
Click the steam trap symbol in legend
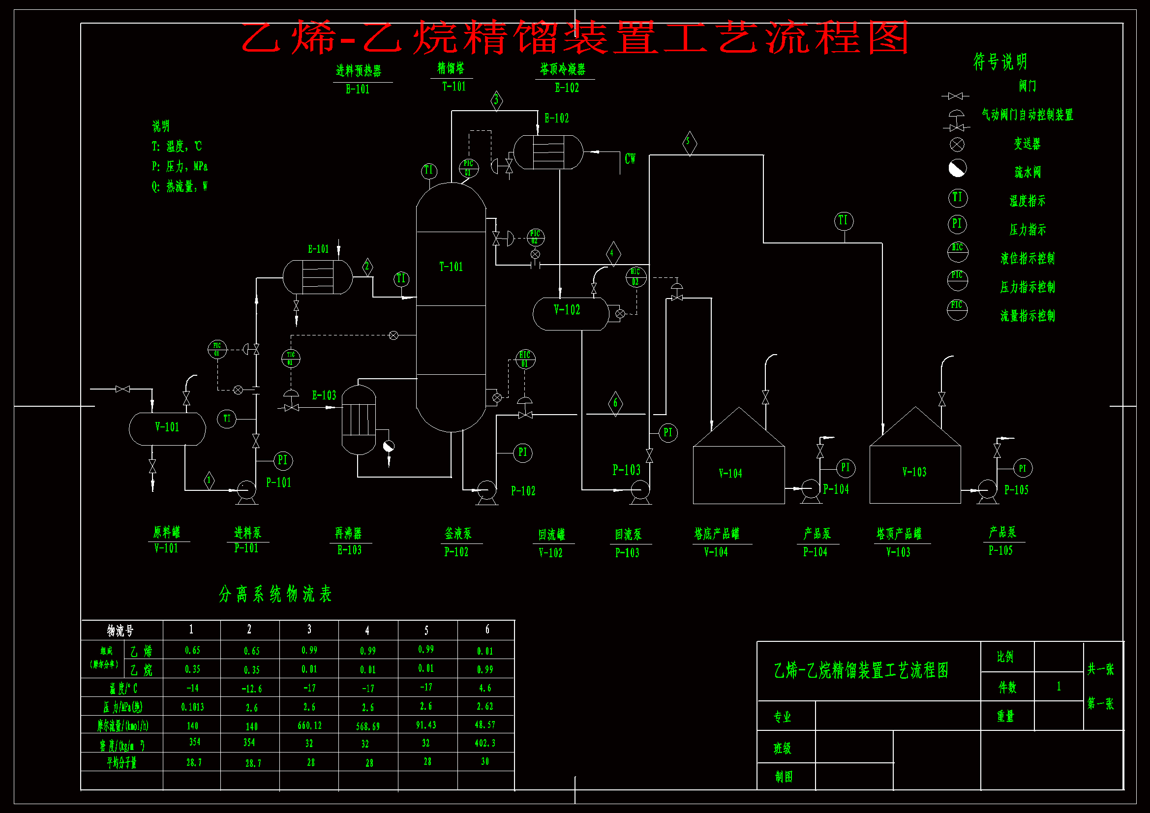[957, 169]
